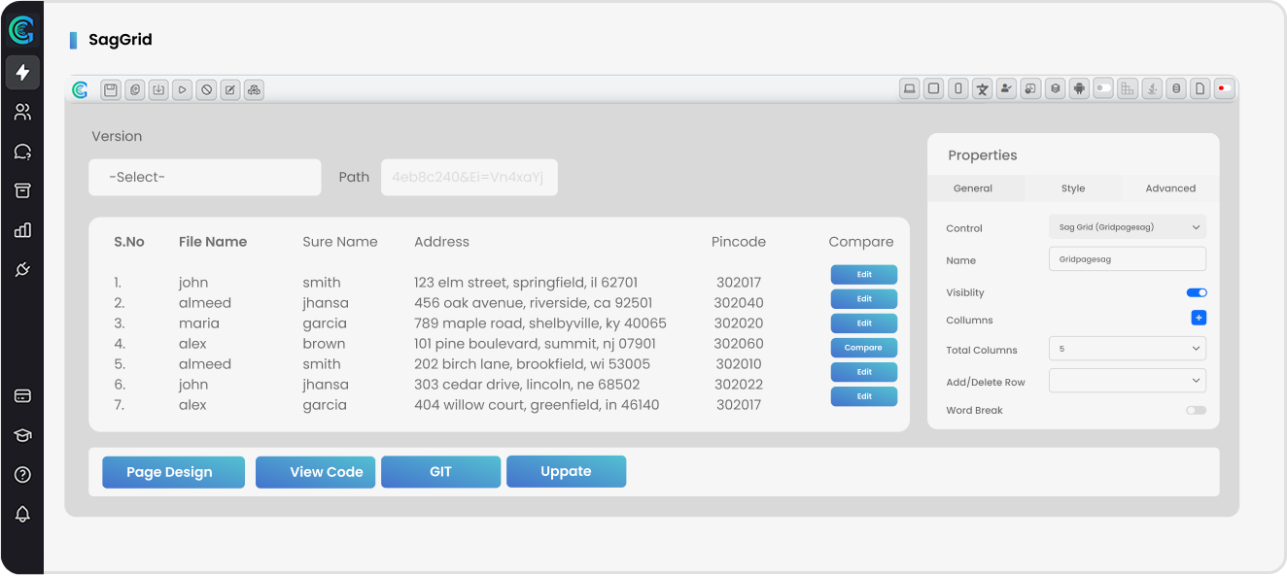Select the laptop preview icon
Screen dimensions: 1287x576
(x=909, y=88)
